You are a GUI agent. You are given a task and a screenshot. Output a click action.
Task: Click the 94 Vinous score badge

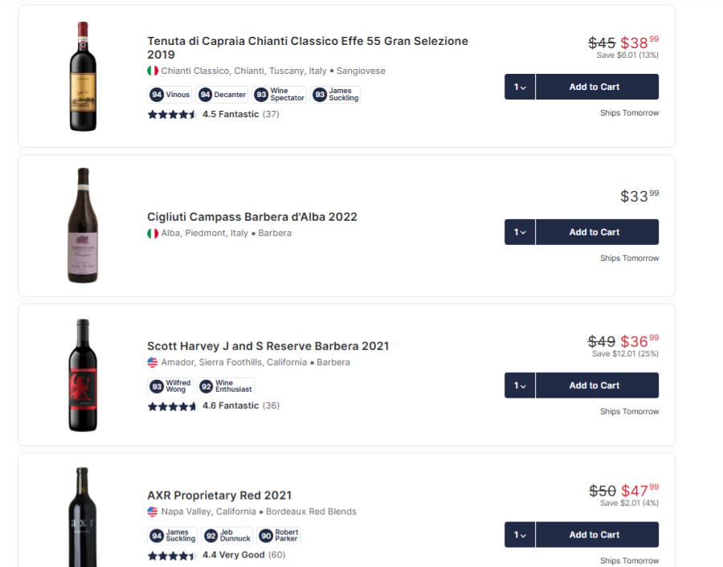[x=170, y=94]
